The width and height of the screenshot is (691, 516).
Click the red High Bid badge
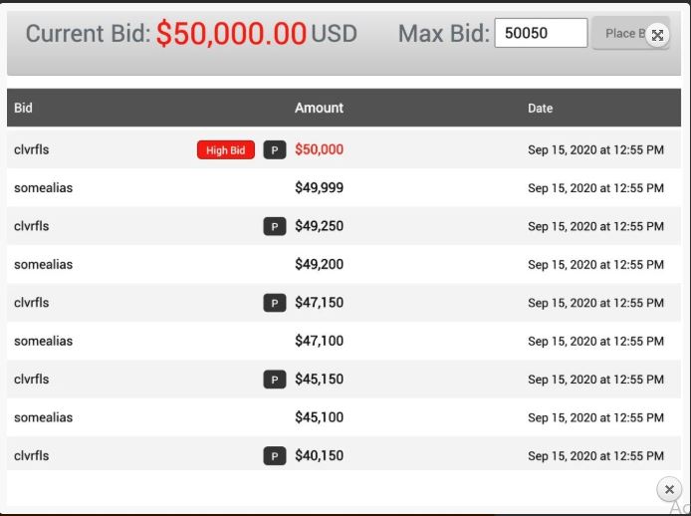click(x=226, y=150)
